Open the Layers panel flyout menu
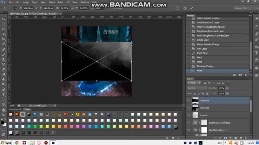The width and height of the screenshot is (259, 145). (x=250, y=79)
